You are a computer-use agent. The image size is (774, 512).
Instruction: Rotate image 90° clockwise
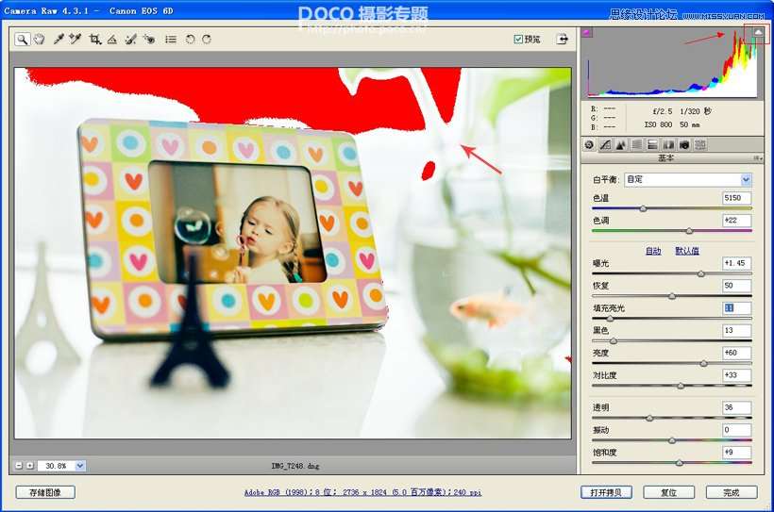tap(206, 40)
